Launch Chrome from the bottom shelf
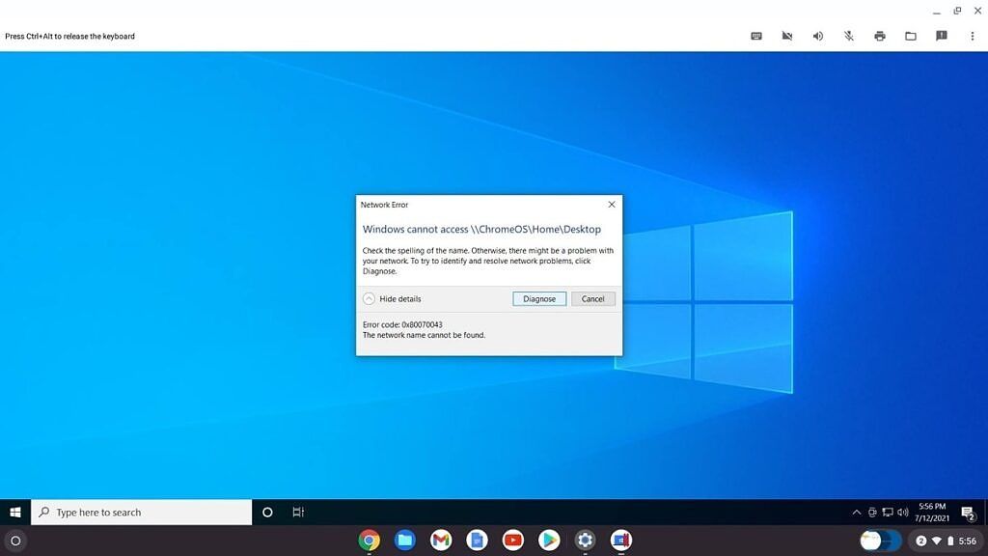The height and width of the screenshot is (556, 988). click(x=370, y=540)
